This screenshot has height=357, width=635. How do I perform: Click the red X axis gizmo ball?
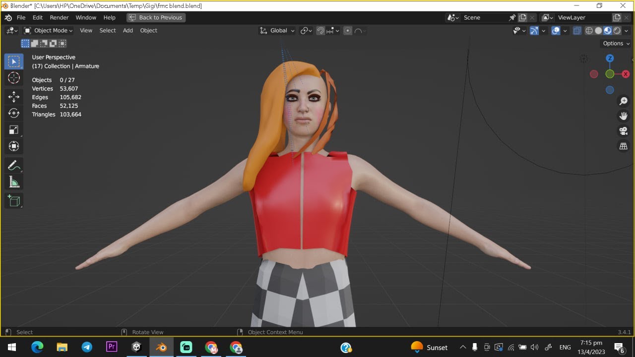coord(626,74)
